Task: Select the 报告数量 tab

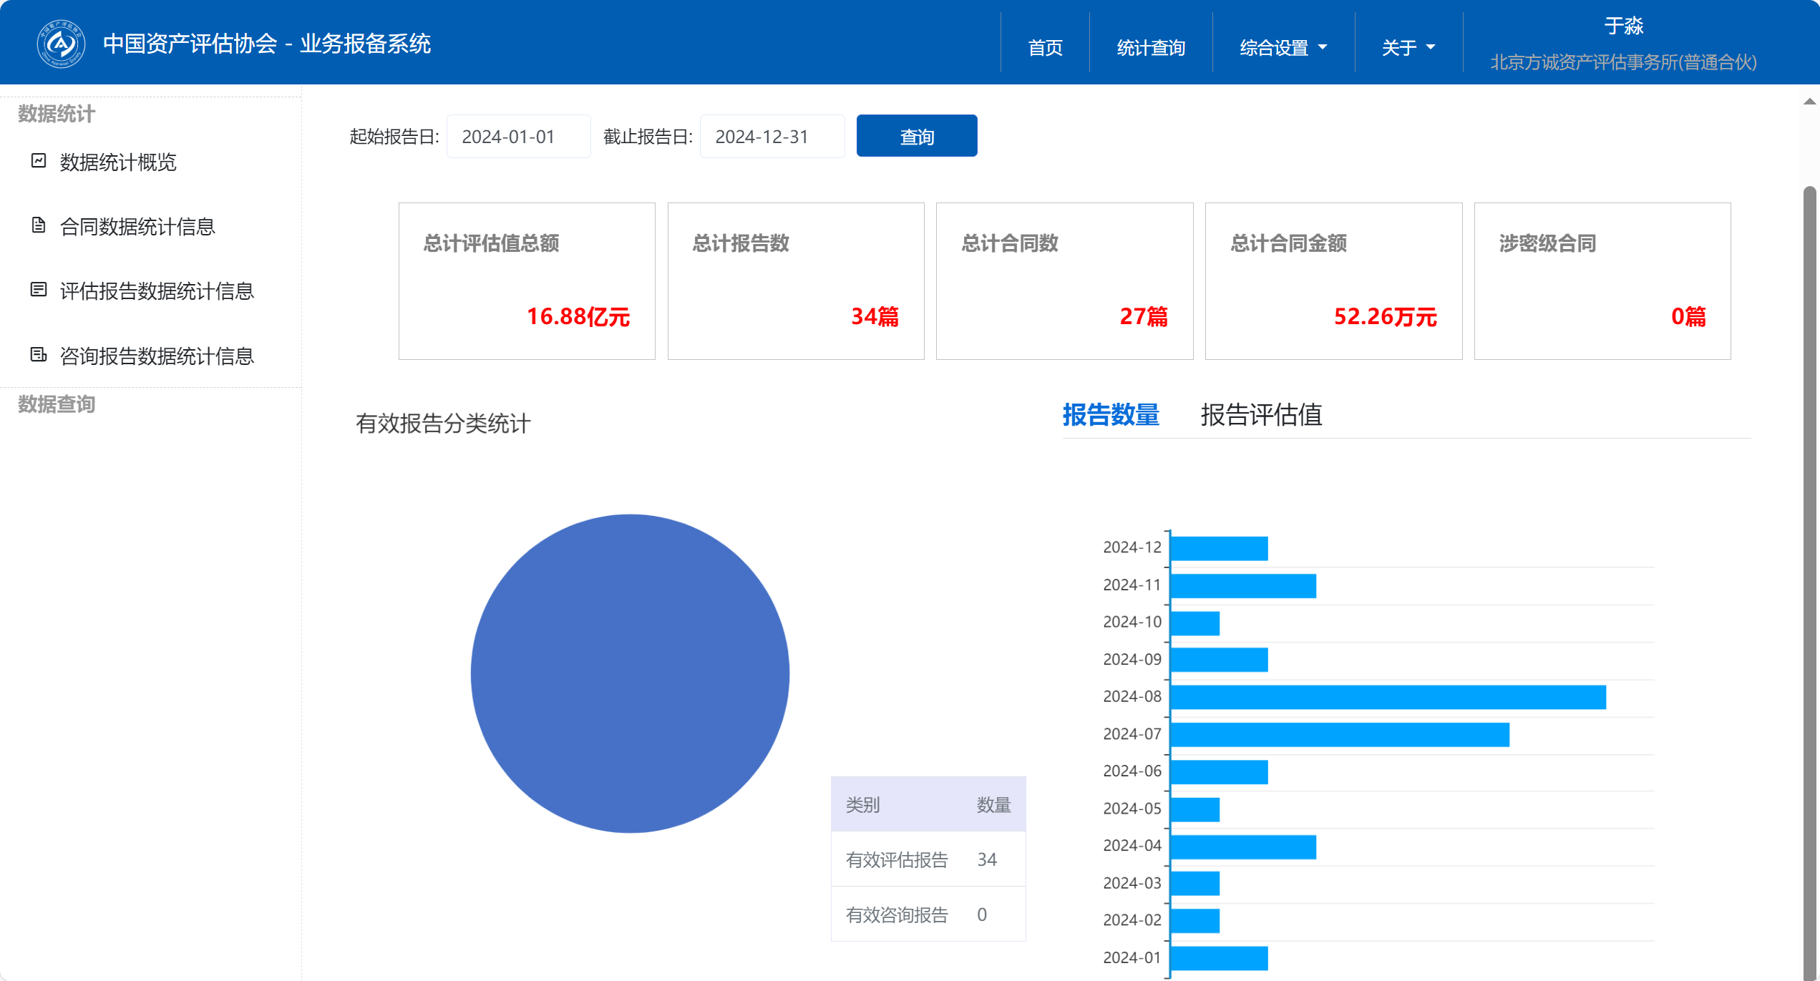Action: coord(1110,415)
